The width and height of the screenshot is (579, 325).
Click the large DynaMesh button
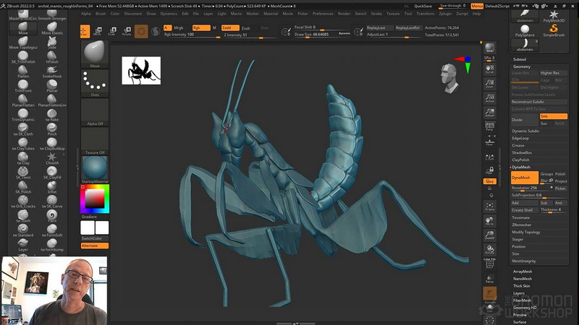pyautogui.click(x=524, y=178)
